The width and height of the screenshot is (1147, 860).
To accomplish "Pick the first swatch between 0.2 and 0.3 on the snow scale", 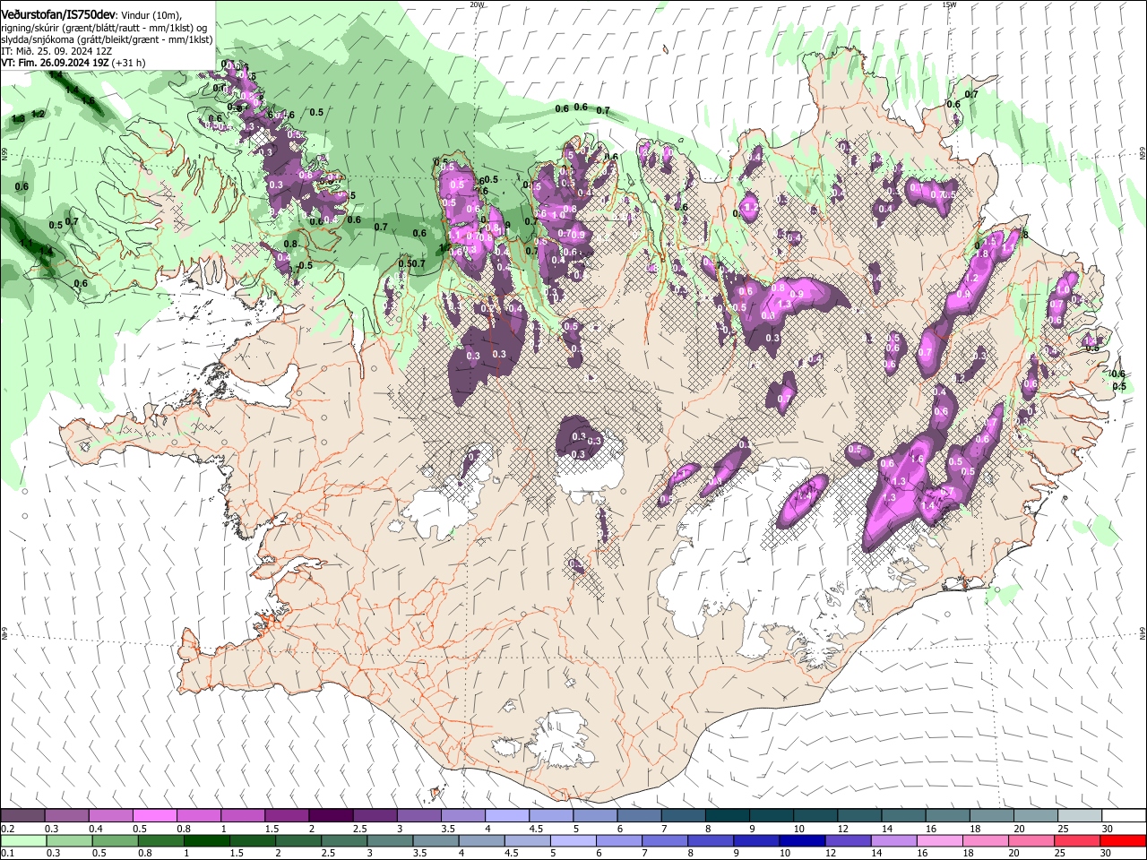I will coord(22,815).
